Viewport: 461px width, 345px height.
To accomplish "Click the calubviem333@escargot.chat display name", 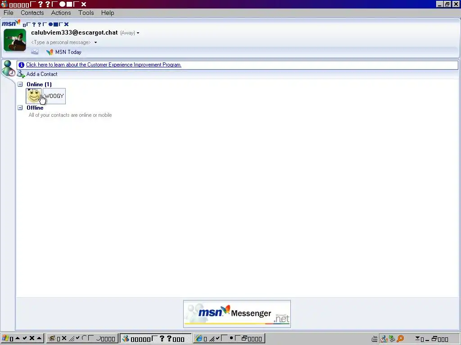I will [x=74, y=32].
